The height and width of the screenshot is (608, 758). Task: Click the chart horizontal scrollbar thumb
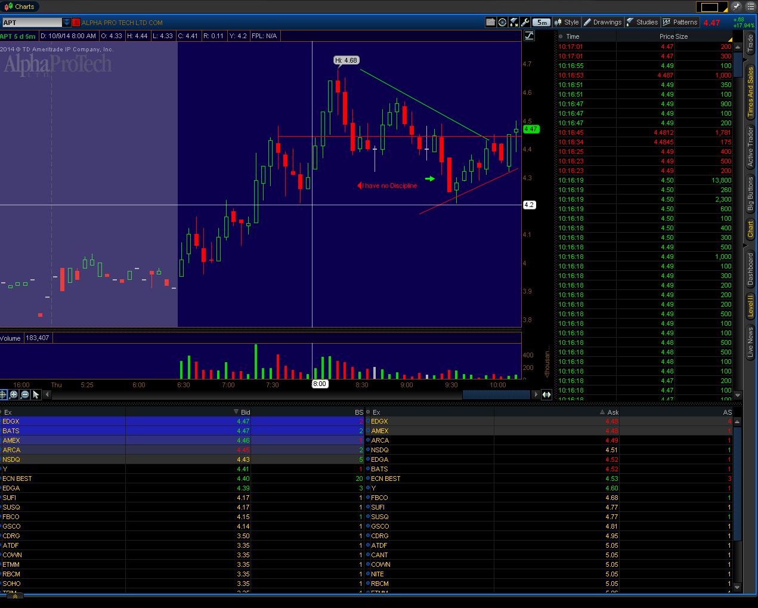496,394
